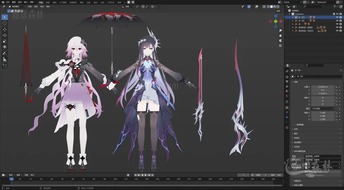Switch to the 几何节点 workspace tab
Screen dimensions: 344x190
coord(111,2)
